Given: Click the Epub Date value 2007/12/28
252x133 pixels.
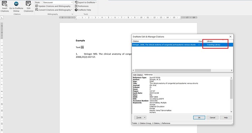Looking at the screenshot, I should click(x=154, y=93).
